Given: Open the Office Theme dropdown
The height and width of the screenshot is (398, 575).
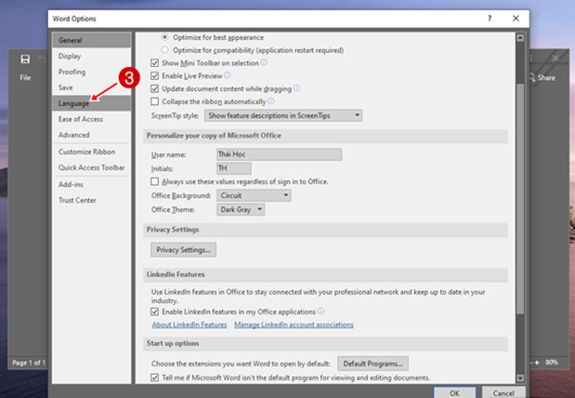Looking at the screenshot, I should click(x=241, y=209).
